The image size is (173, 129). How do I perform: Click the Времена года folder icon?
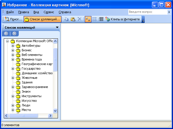(18, 60)
